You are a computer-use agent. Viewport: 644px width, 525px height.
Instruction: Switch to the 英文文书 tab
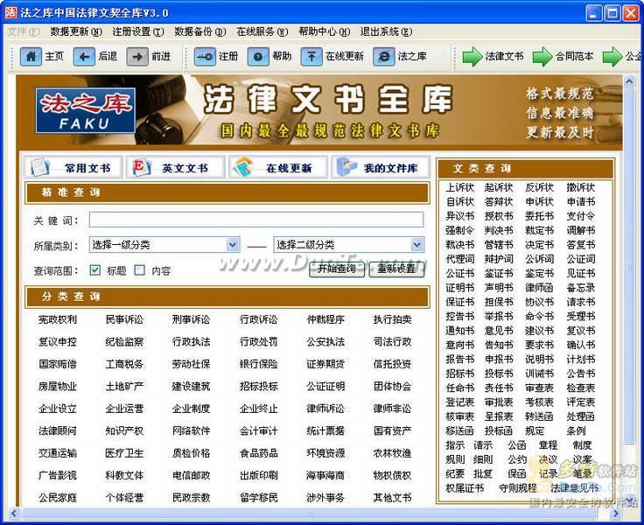(x=174, y=168)
